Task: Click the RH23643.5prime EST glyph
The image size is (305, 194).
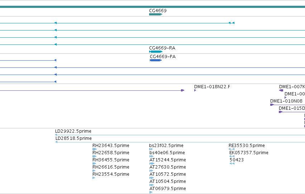Action: point(95,149)
